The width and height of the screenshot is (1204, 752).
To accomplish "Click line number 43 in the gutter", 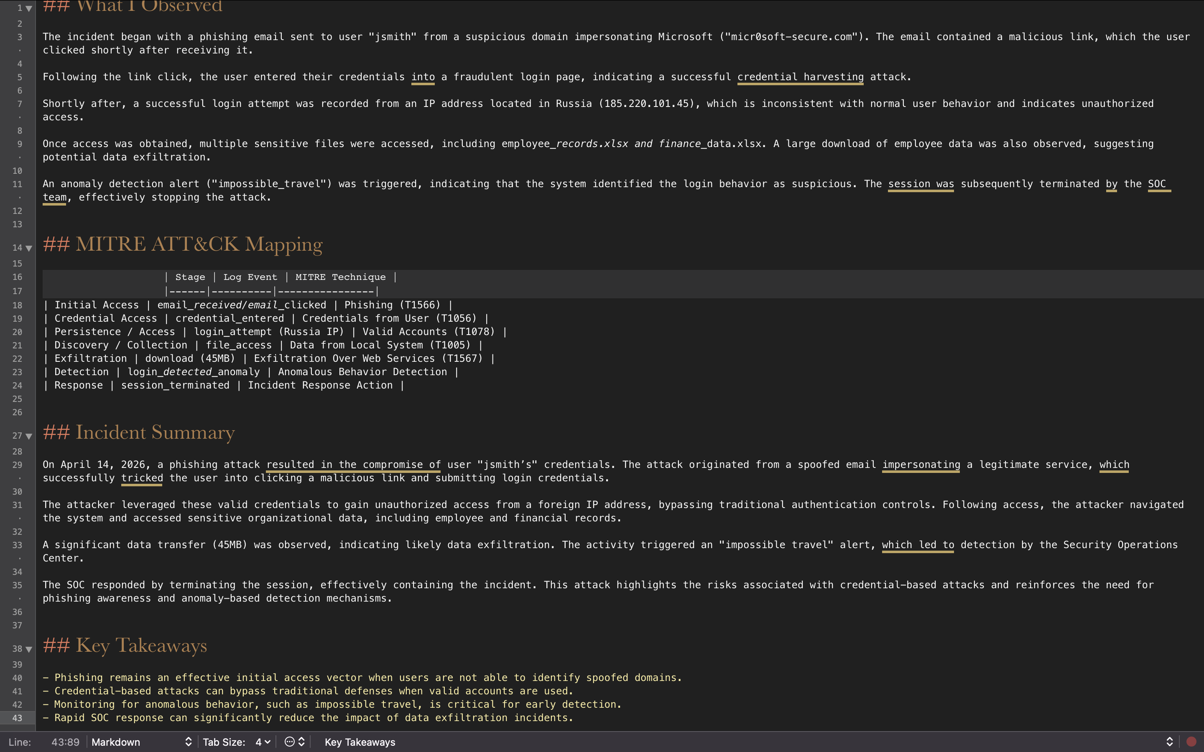I will [18, 718].
